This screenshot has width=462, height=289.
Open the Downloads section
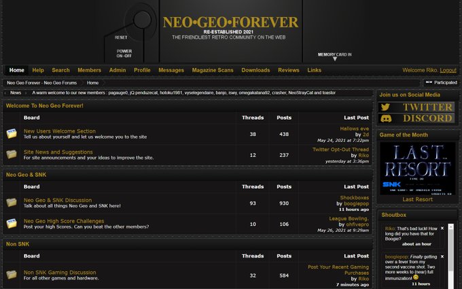point(255,70)
